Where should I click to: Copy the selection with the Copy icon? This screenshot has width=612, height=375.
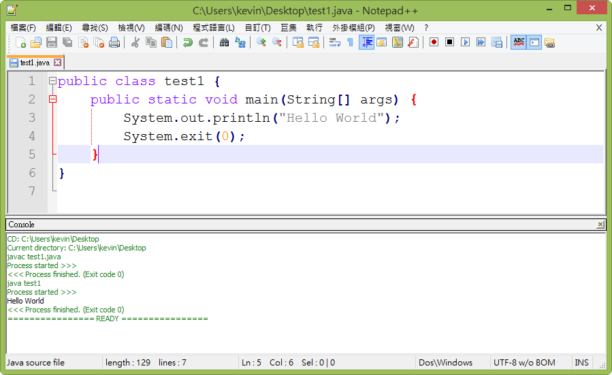point(151,42)
